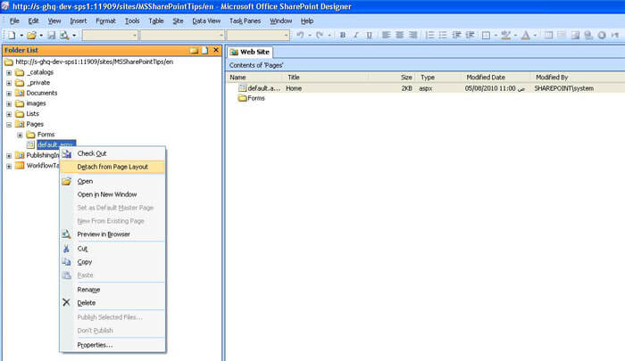The width and height of the screenshot is (625, 361).
Task: Expand the Forms subfolder in tree
Action: point(20,135)
